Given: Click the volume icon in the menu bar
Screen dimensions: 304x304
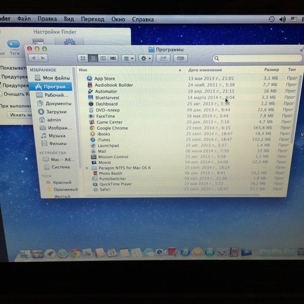Looking at the screenshot, I should tap(283, 19).
